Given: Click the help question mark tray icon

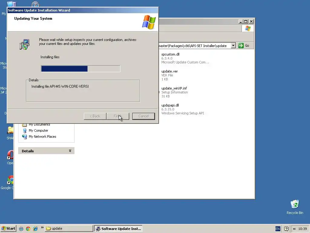Looking at the screenshot, I should click(x=286, y=229).
